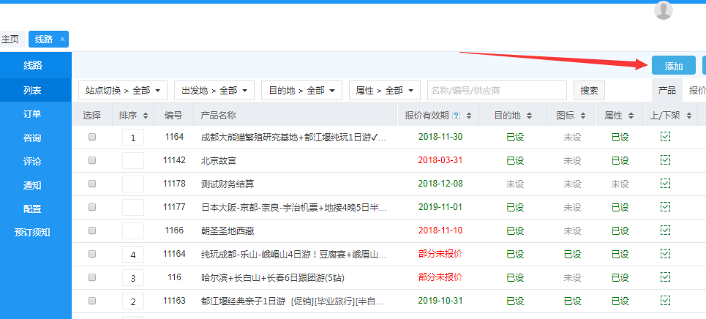Open the 站点切换 dropdown filter
This screenshot has height=319, width=706.
pos(122,90)
